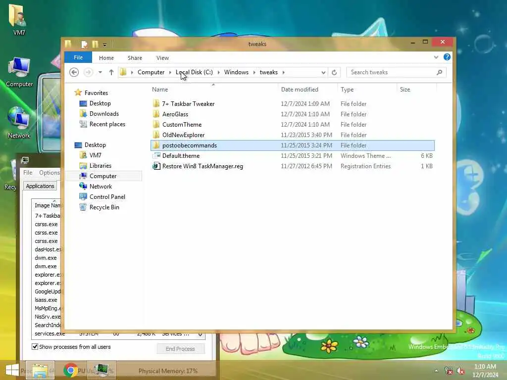Select Favorites header in navigation pane
Screen dimensions: 507x380
point(96,93)
